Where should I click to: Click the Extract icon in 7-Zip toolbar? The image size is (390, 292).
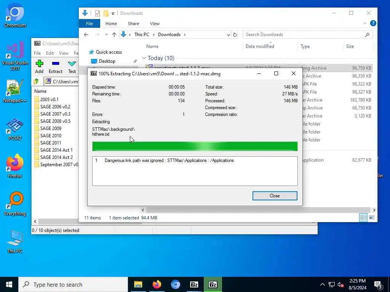56,63
